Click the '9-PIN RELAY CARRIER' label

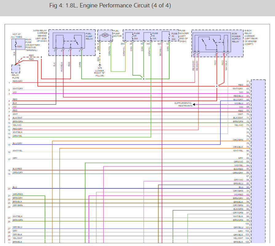tap(41, 36)
